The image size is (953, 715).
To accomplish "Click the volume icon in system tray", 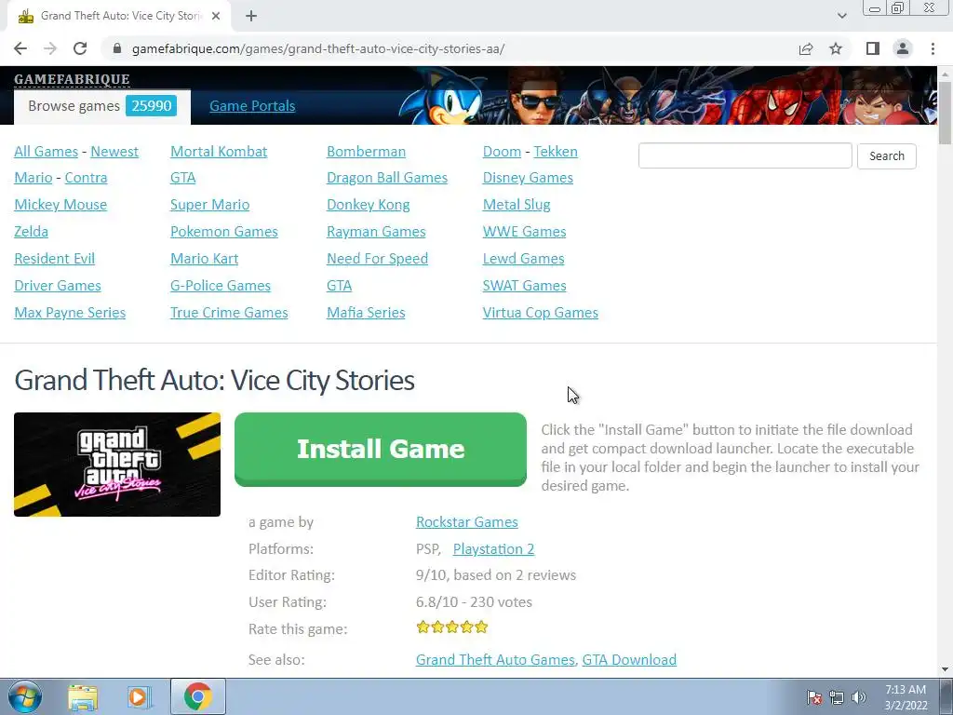I will pyautogui.click(x=859, y=697).
